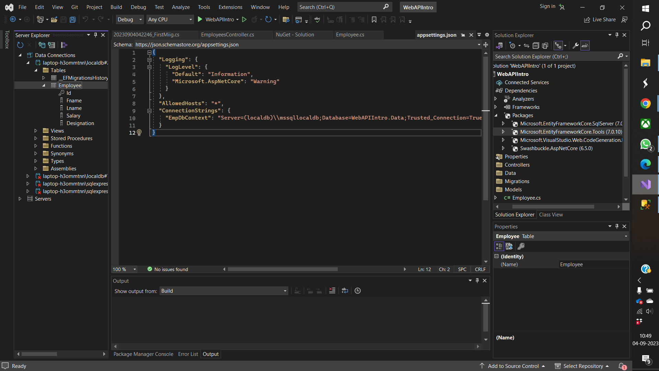Click Add to Source Control in status bar
Viewport: 659px width, 371px height.
coord(514,366)
